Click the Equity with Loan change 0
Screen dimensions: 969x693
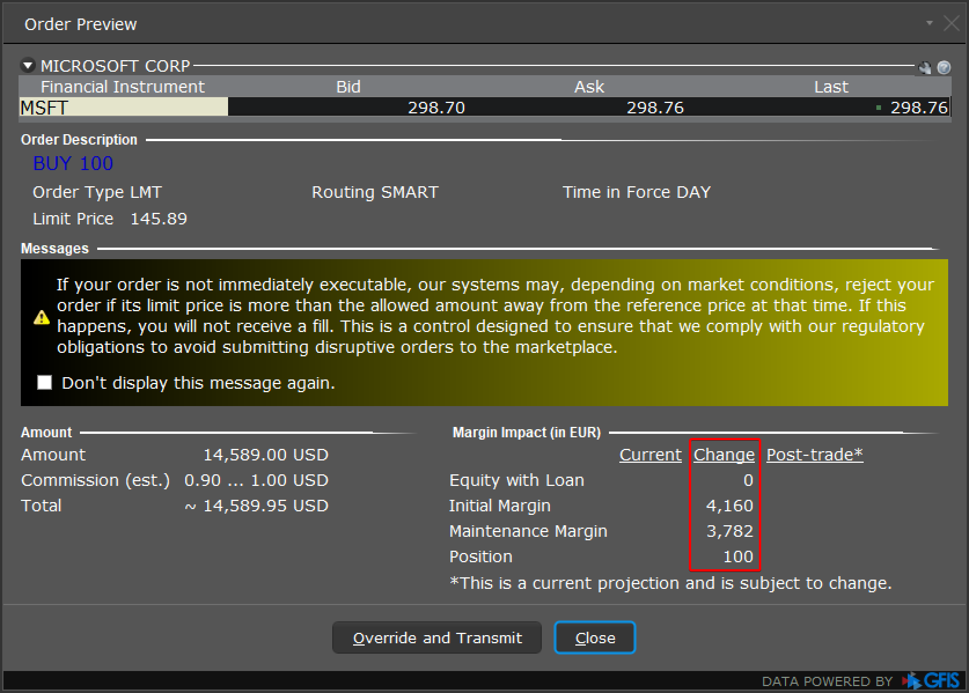click(x=748, y=480)
